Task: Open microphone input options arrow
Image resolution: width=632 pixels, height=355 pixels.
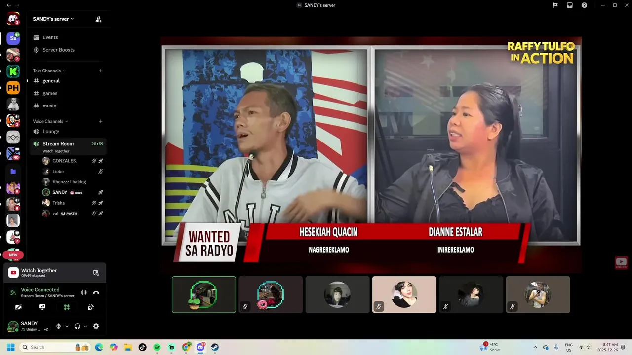Action: point(67,326)
